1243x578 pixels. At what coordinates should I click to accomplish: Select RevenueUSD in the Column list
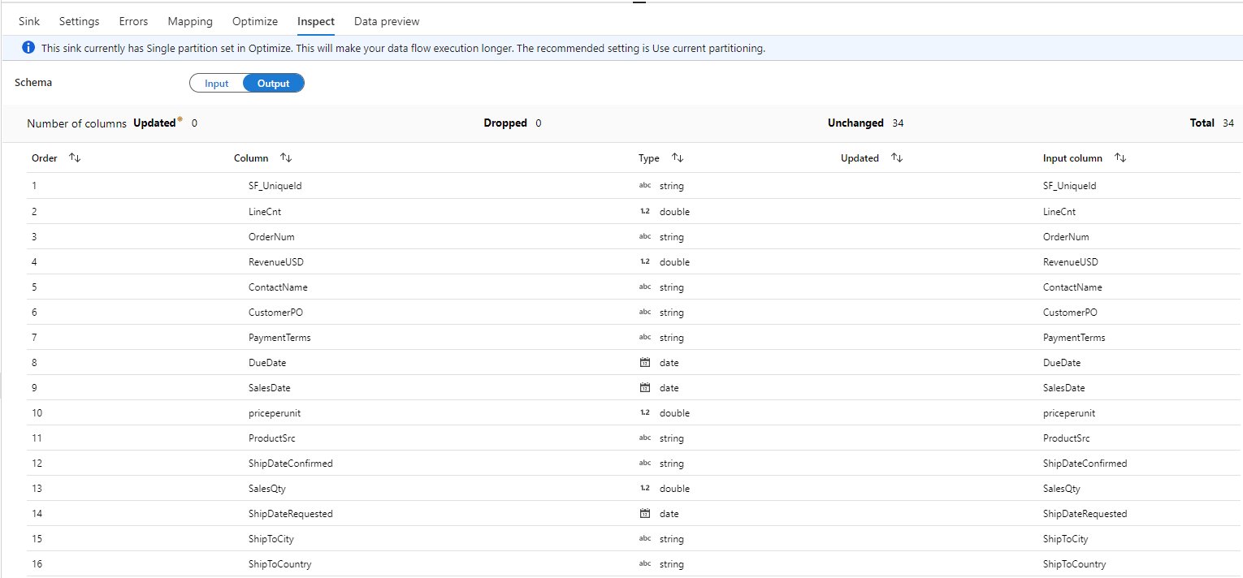pyautogui.click(x=276, y=262)
